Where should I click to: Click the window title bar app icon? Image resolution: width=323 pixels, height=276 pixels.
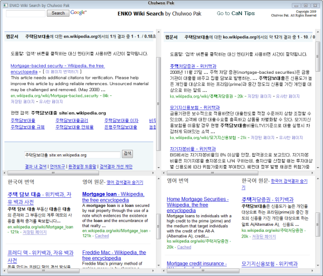click(x=5, y=5)
